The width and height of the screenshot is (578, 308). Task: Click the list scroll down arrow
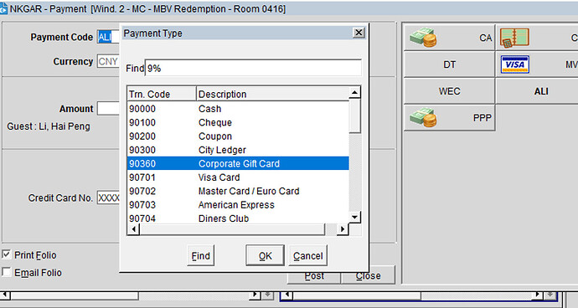coord(354,217)
